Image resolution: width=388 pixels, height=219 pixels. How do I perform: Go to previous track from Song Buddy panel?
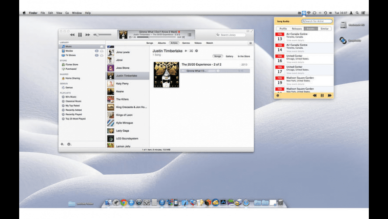[x=314, y=96]
